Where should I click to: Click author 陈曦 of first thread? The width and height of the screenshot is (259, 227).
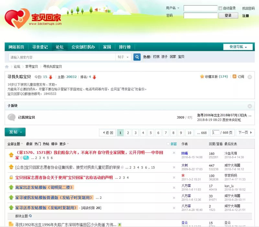[x=185, y=153]
